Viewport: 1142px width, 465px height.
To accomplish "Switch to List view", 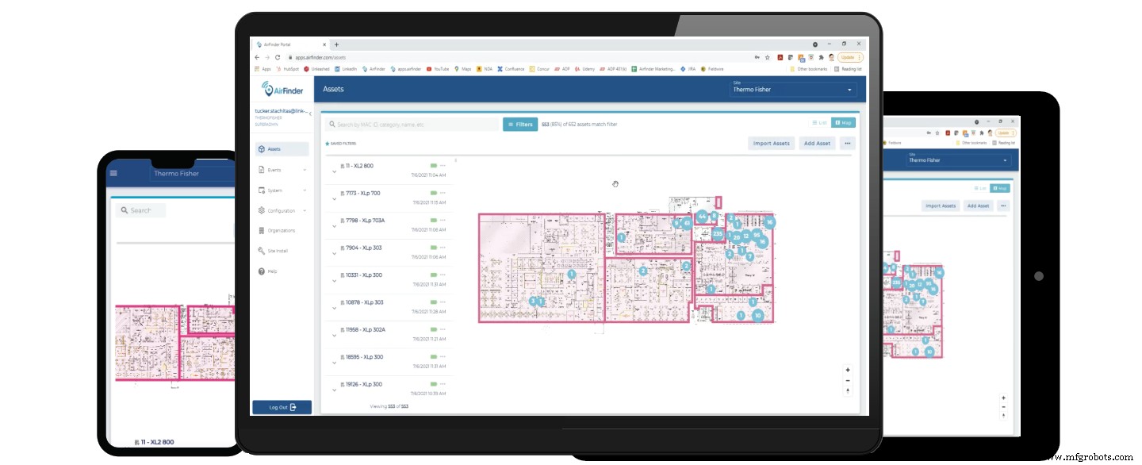I will click(x=818, y=122).
